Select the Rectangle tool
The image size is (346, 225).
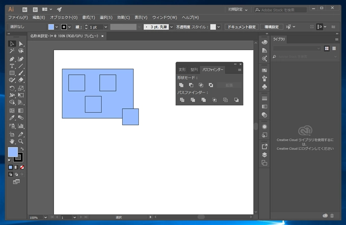(12, 73)
